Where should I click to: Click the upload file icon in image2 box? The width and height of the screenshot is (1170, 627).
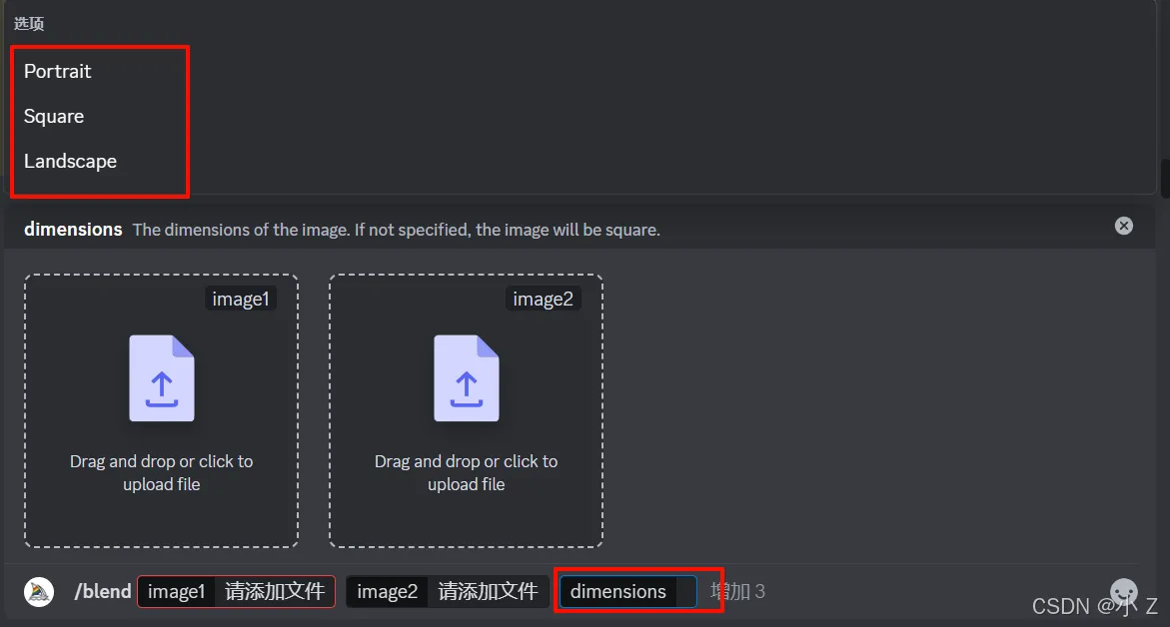click(466, 378)
